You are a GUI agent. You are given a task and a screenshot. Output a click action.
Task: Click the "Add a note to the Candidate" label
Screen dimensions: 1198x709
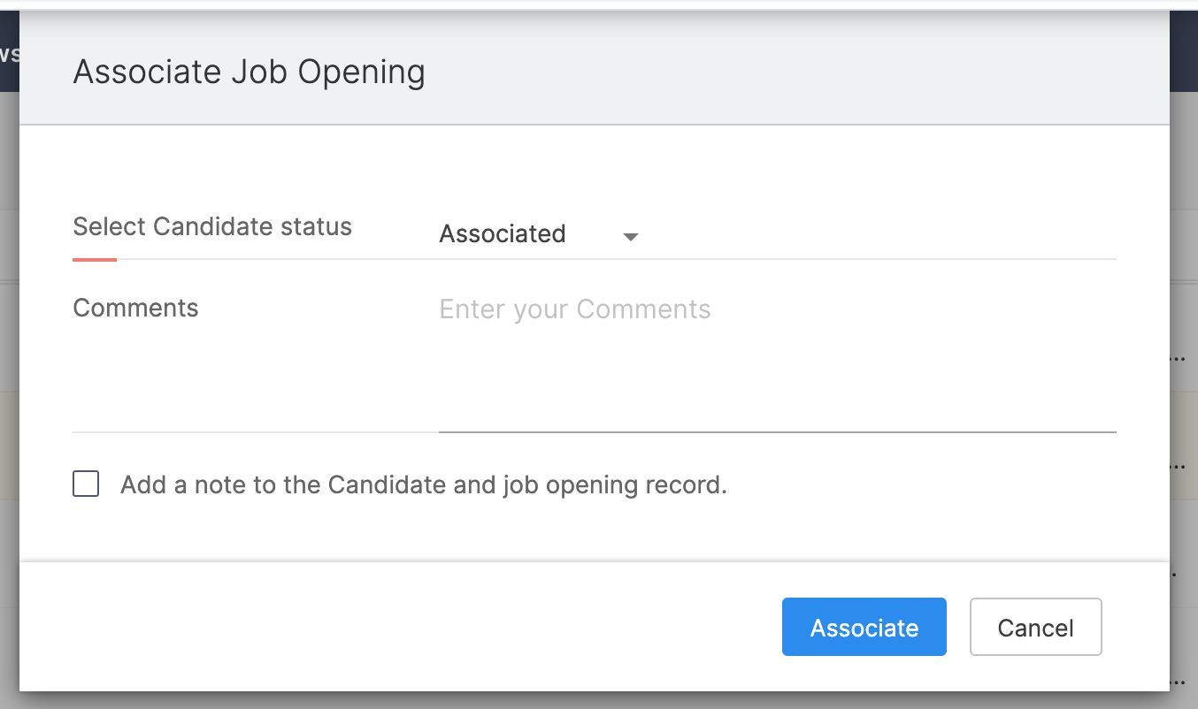(x=423, y=484)
